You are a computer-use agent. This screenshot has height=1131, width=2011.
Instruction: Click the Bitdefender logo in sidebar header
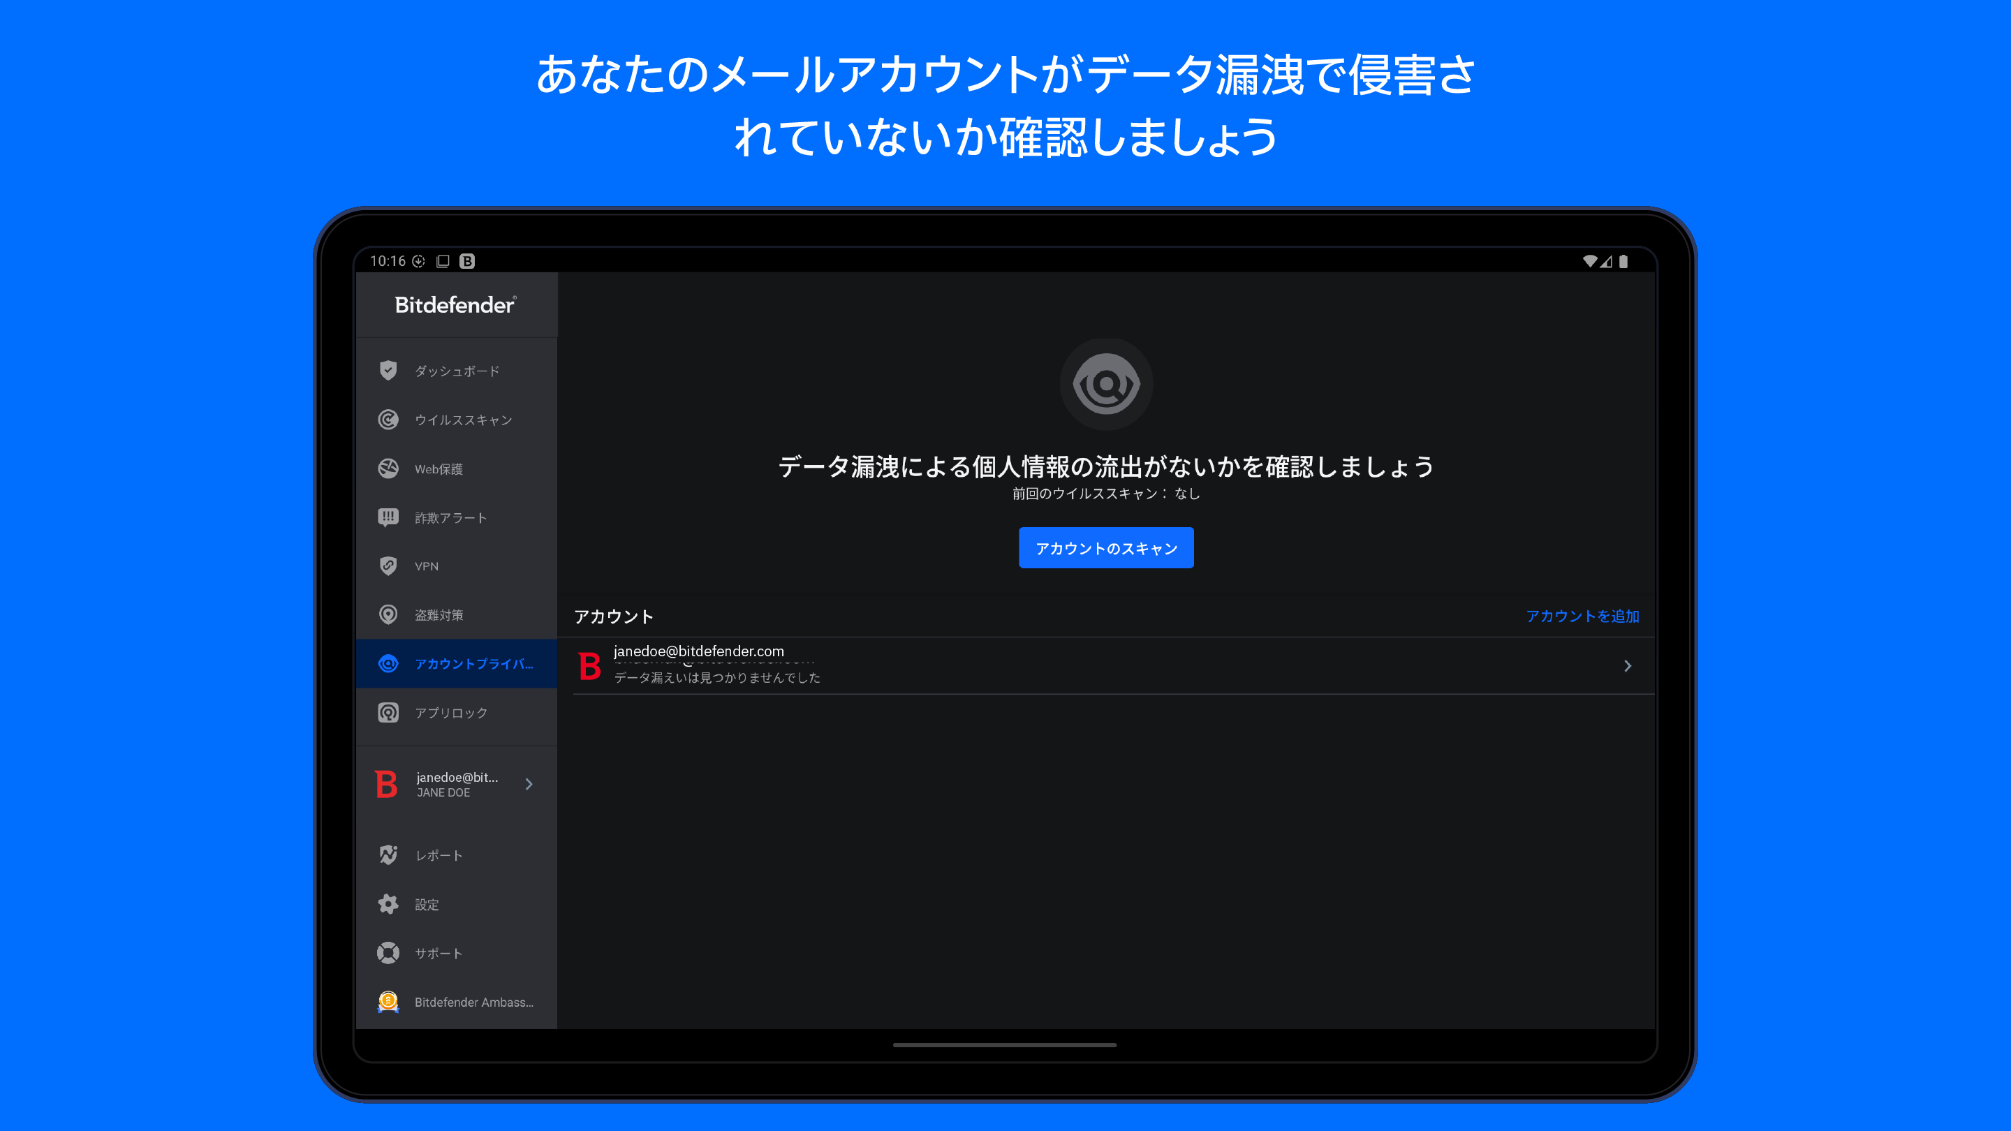(x=455, y=304)
